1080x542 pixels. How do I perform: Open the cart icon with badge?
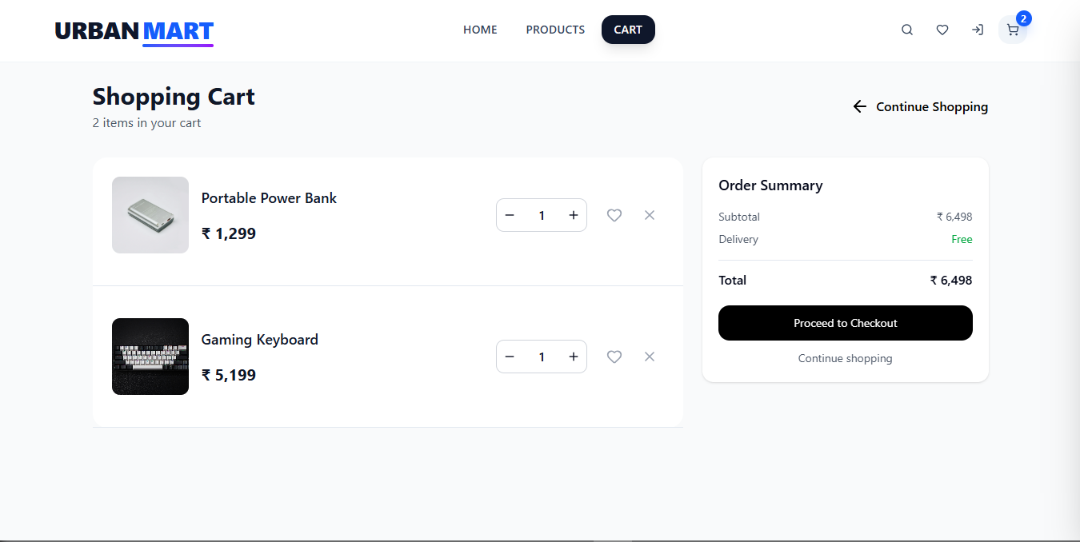click(x=1013, y=30)
